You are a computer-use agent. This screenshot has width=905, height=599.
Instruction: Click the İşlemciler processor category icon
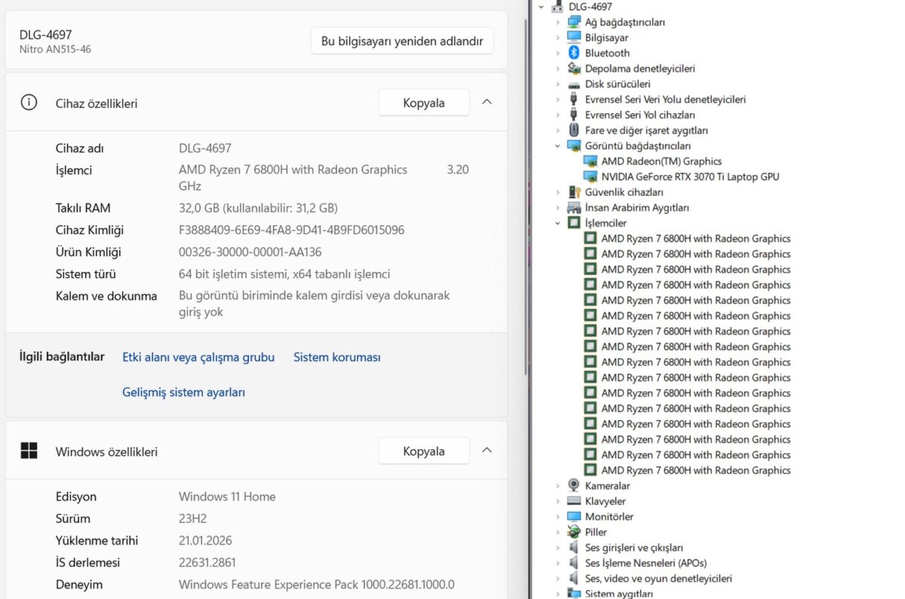574,222
